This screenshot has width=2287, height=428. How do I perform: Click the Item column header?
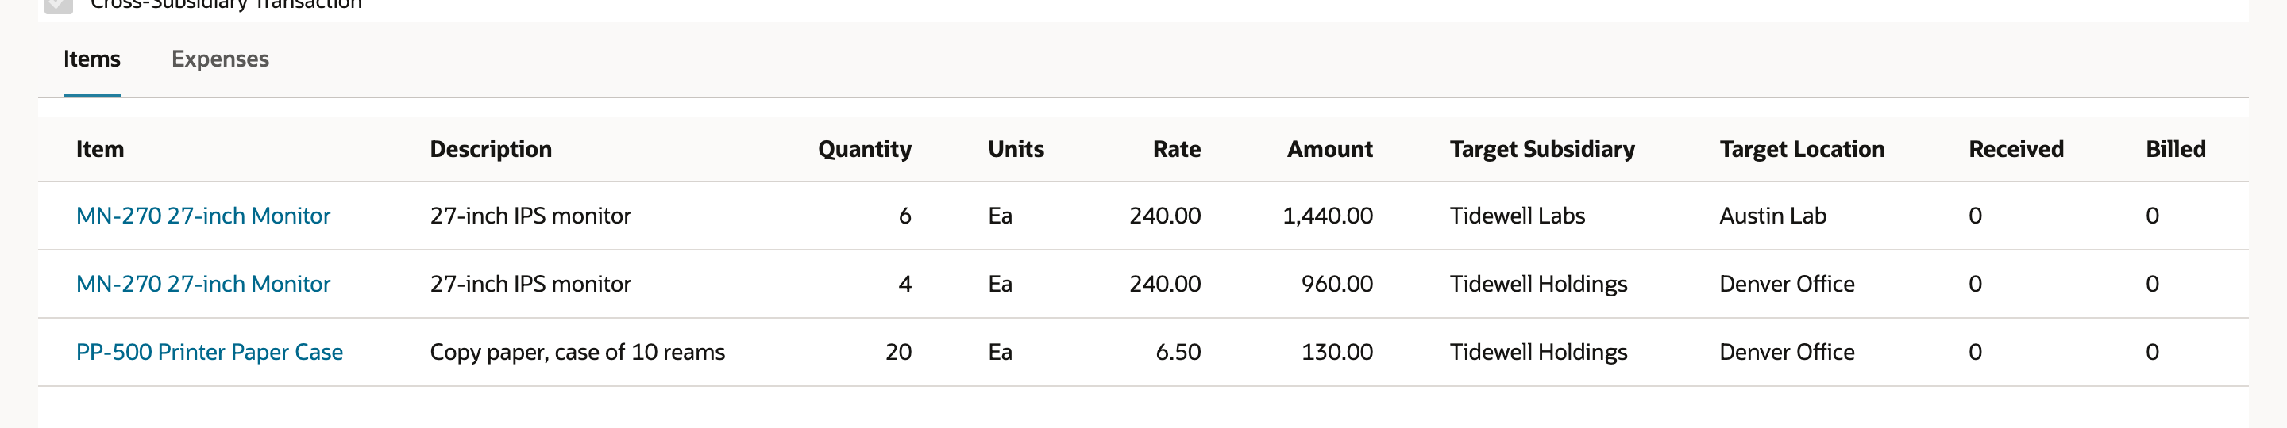coord(100,149)
